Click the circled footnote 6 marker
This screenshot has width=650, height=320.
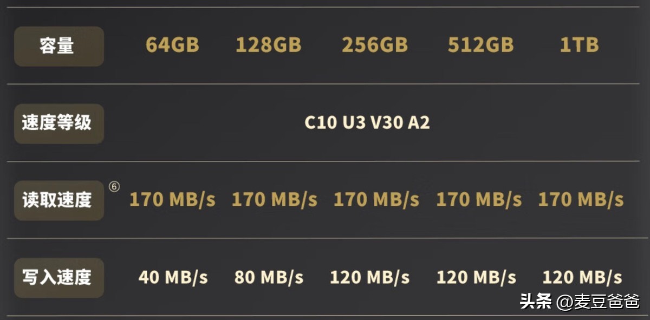click(114, 186)
